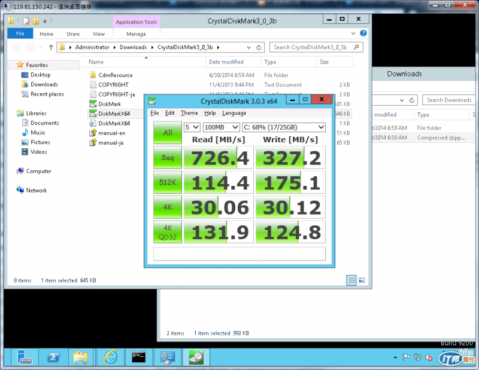Open address bar history dropdown
This screenshot has width=479, height=370.
(249, 47)
